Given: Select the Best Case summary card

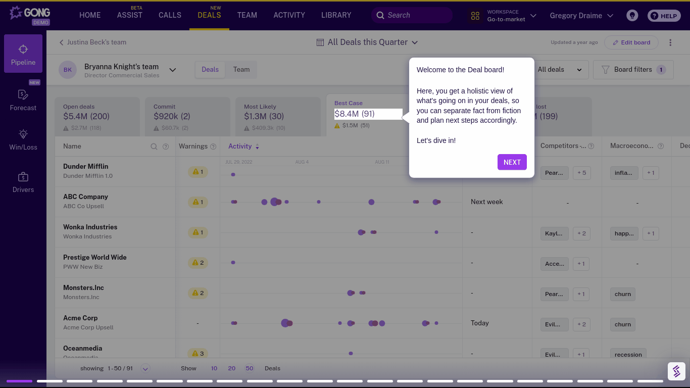Looking at the screenshot, I should click(x=368, y=115).
